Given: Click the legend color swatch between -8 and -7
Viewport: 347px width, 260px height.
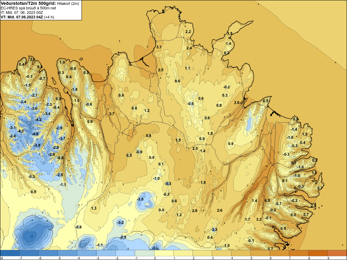Looking at the screenshot, I should (10, 253).
